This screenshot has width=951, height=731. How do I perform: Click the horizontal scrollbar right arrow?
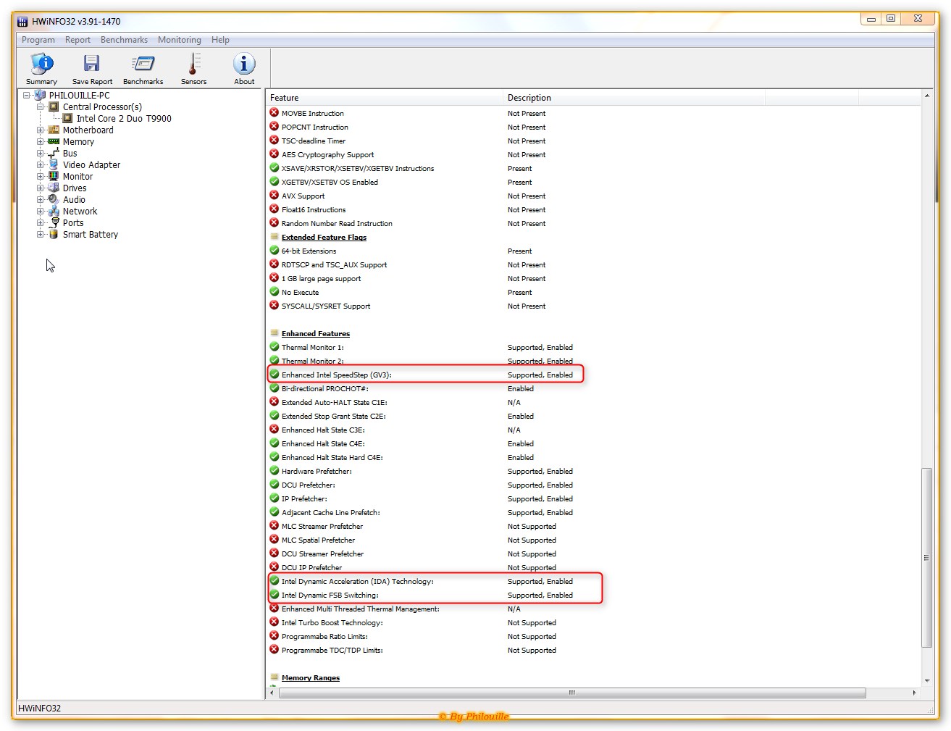point(914,693)
